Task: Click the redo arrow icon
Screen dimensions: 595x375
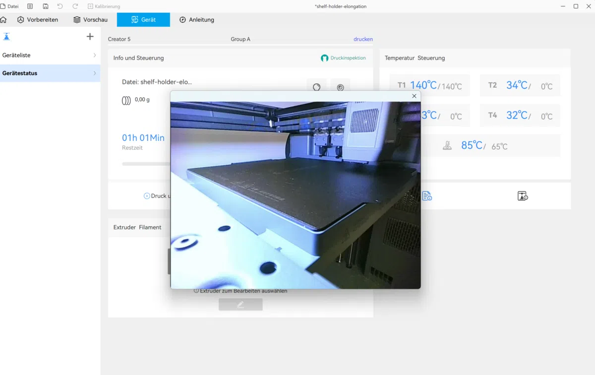Action: pos(75,6)
